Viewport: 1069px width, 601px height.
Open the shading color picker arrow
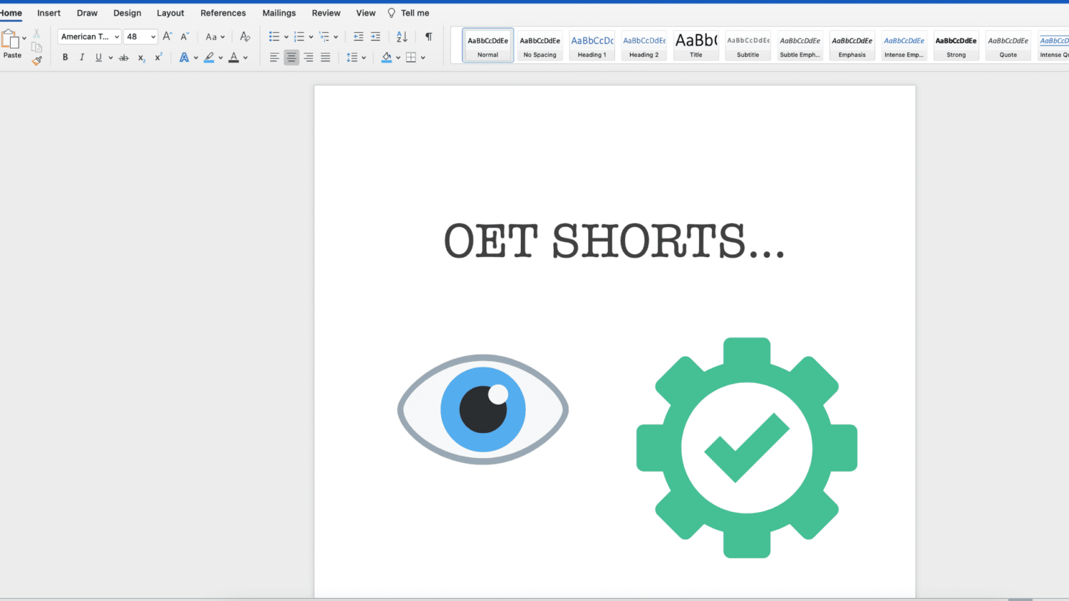coord(398,58)
